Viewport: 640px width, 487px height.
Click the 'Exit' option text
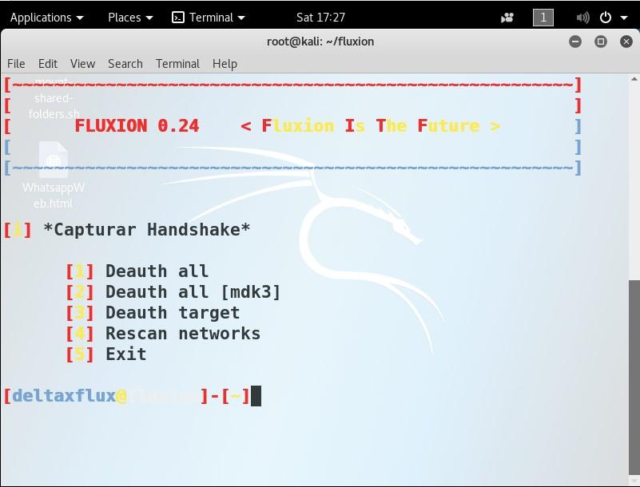tap(125, 354)
